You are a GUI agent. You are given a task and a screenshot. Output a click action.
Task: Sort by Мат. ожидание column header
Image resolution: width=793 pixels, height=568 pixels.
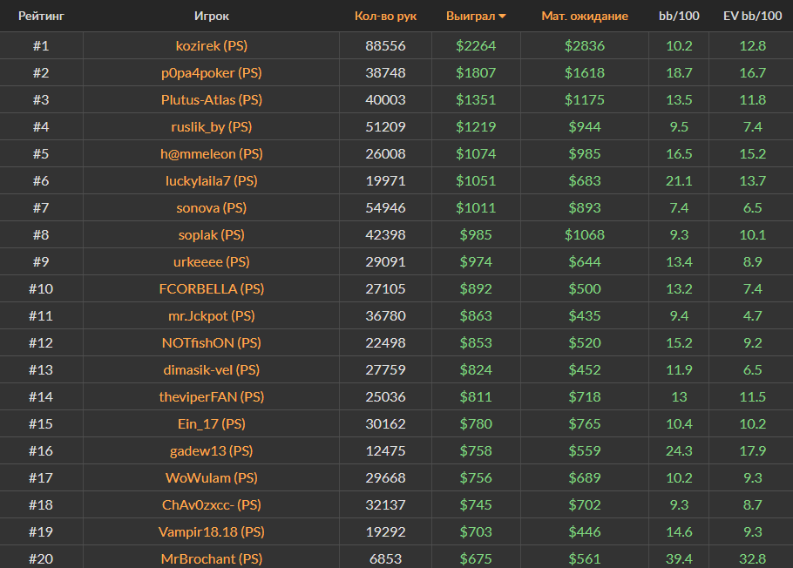pyautogui.click(x=584, y=16)
